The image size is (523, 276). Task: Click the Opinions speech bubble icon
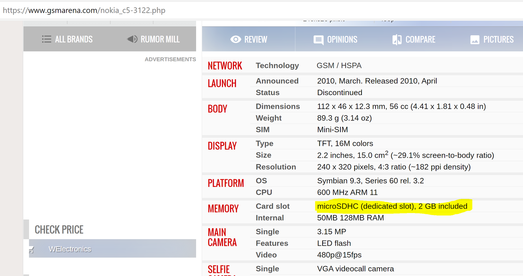318,40
